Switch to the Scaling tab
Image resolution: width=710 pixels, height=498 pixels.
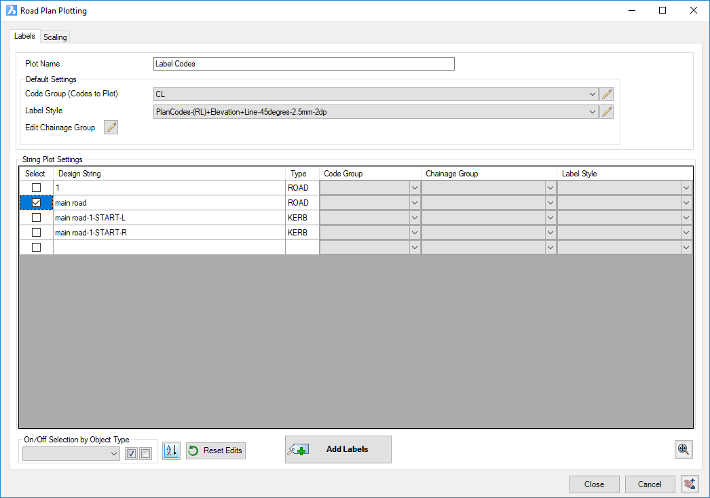coord(55,37)
